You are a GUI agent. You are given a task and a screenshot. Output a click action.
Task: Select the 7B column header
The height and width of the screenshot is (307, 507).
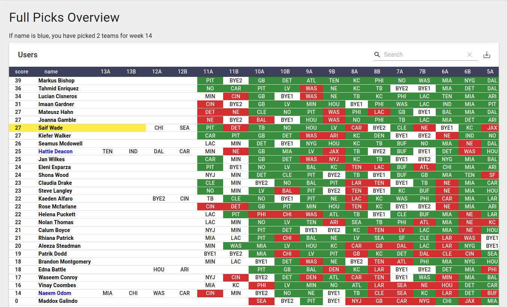[x=422, y=72]
